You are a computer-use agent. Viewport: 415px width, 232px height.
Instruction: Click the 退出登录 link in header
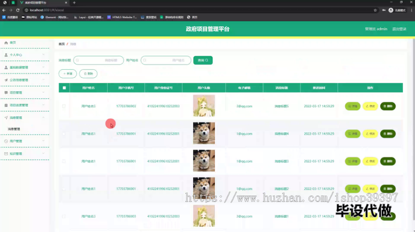[399, 29]
